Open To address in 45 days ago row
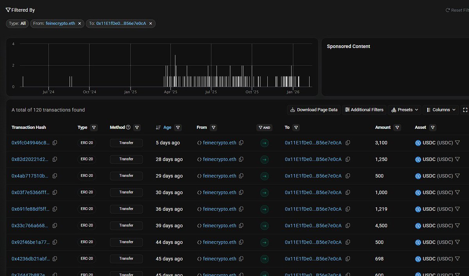469x276 pixels. [313, 259]
